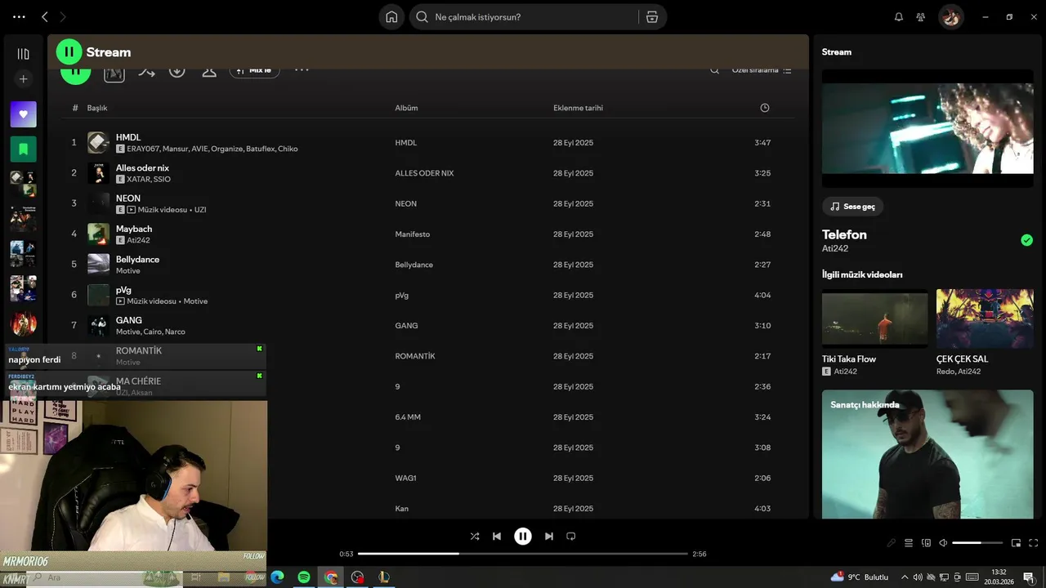Click the '6.4 MM' album link
The height and width of the screenshot is (588, 1046).
pos(408,417)
